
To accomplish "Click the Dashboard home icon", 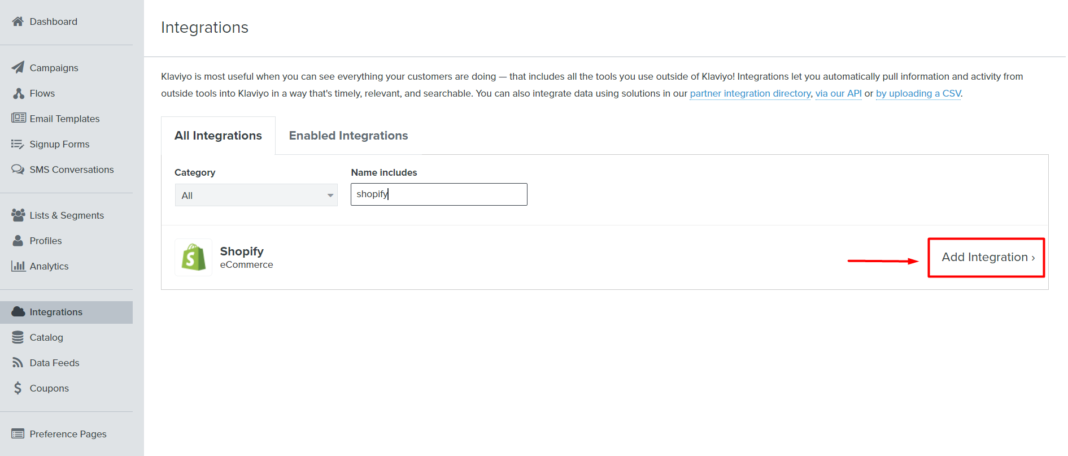I will pos(18,21).
